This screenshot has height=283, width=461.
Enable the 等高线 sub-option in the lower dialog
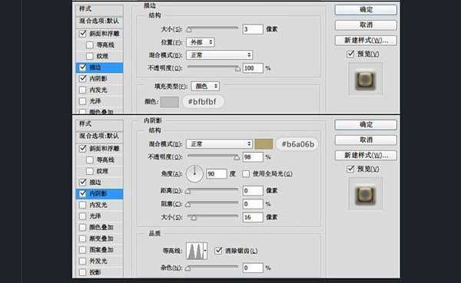click(90, 160)
